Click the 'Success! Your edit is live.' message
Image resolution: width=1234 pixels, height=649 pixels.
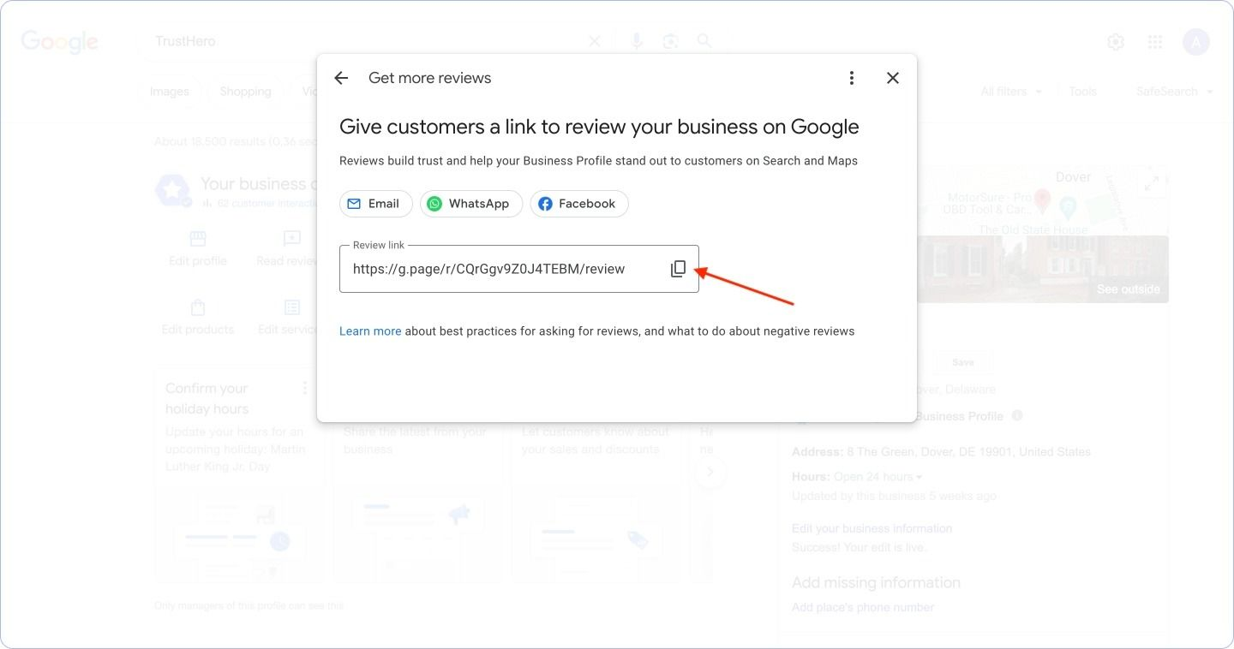(859, 547)
